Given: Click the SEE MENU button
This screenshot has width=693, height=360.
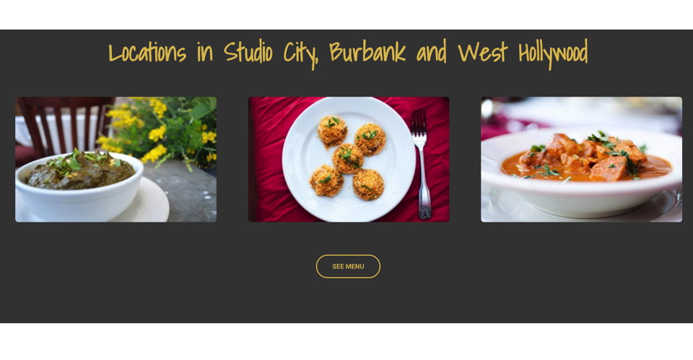Looking at the screenshot, I should tap(348, 266).
